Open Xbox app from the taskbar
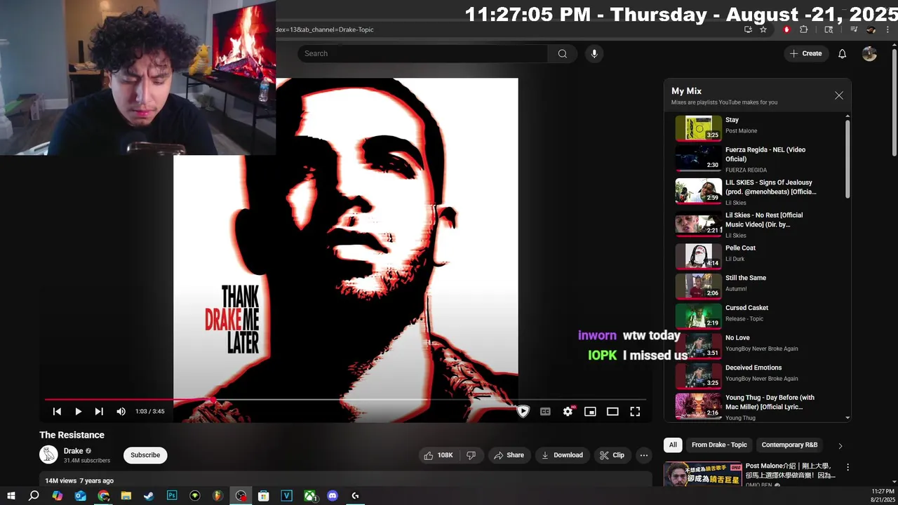Screen dimensions: 898x505 point(309,496)
